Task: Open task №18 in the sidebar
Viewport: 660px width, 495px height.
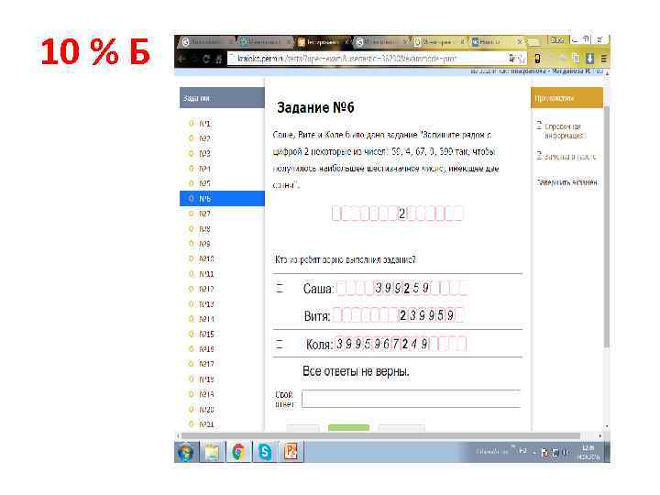Action: (206, 379)
